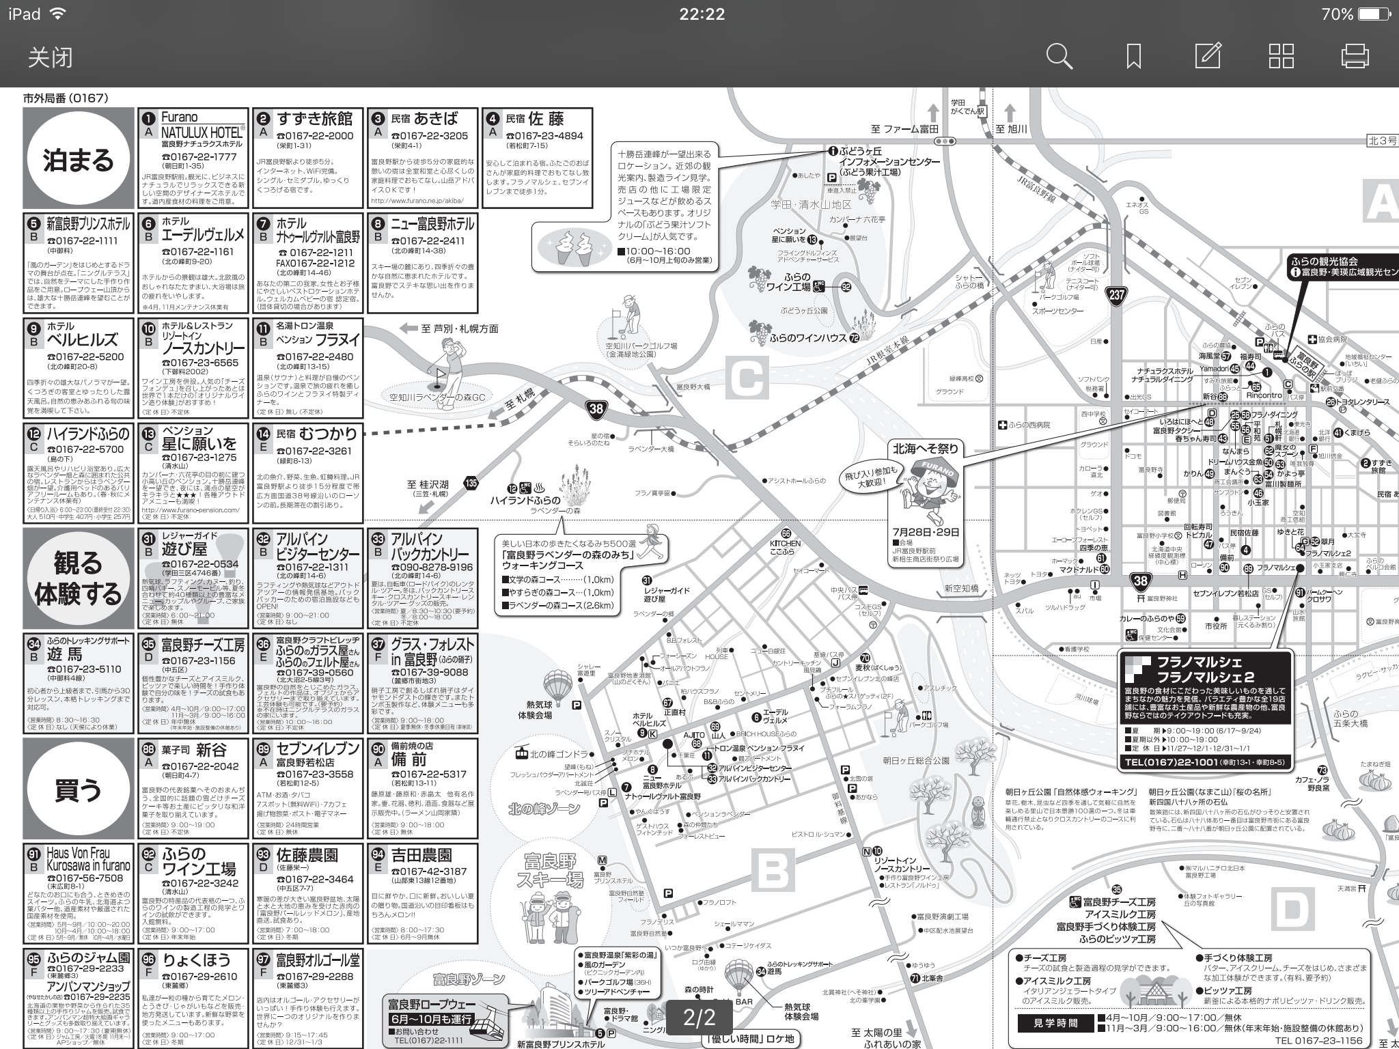The width and height of the screenshot is (1399, 1049).
Task: Tap ニュー富良野ホテル listing title
Action: point(432,223)
